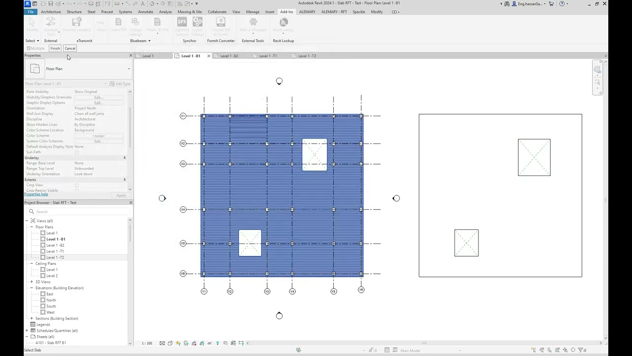Close the Project Browser panel

click(130, 203)
